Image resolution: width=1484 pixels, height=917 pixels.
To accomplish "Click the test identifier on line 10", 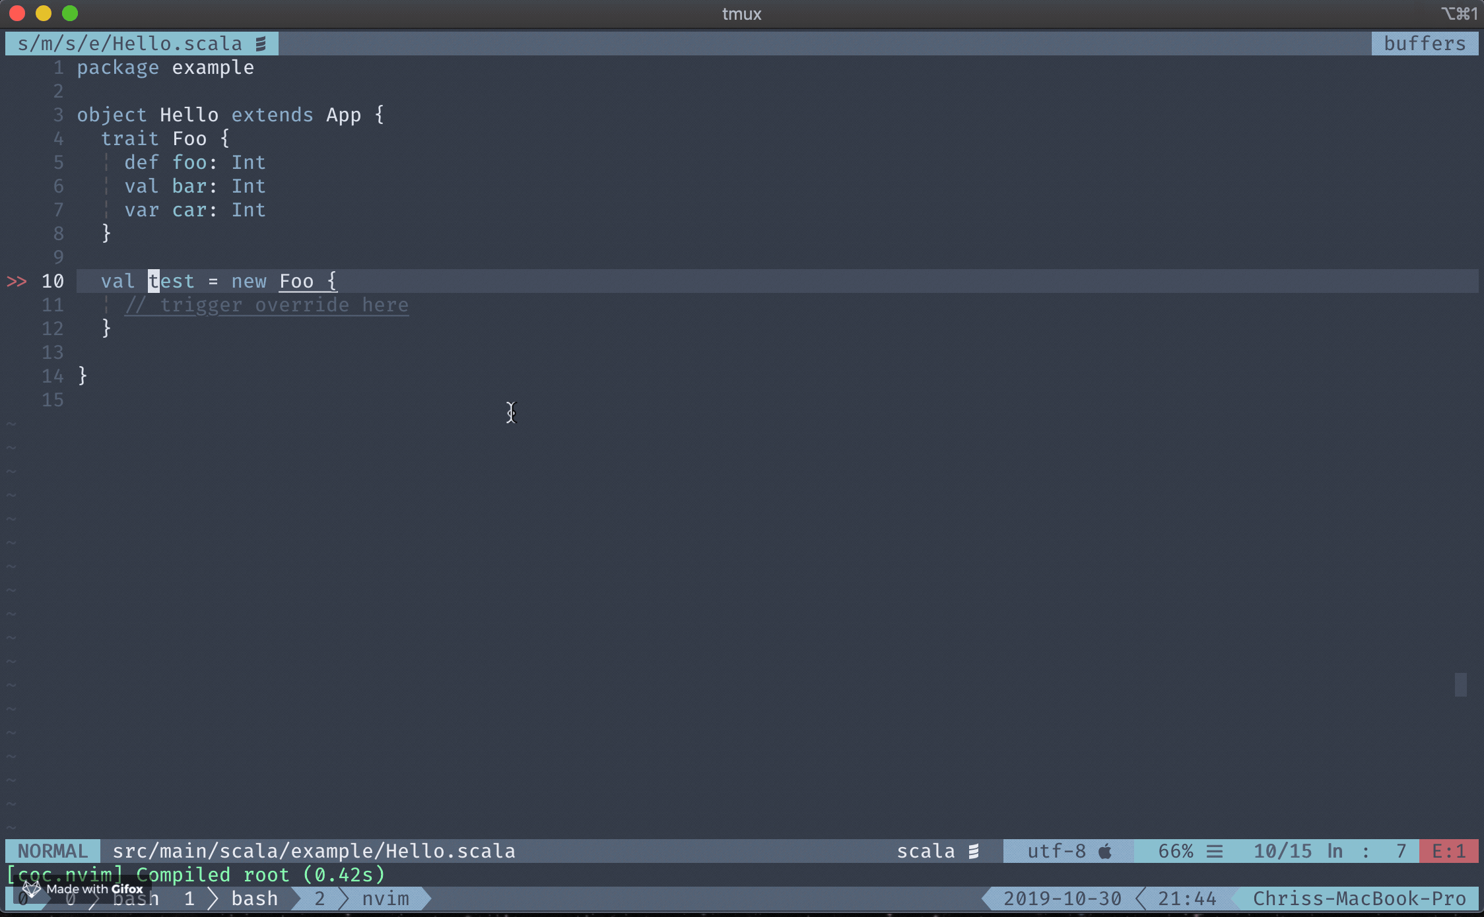I will [x=172, y=281].
